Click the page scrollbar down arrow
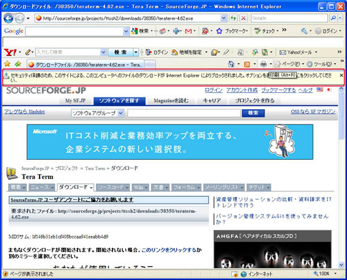Image resolution: width=347 pixels, height=280 pixels. 341,265
